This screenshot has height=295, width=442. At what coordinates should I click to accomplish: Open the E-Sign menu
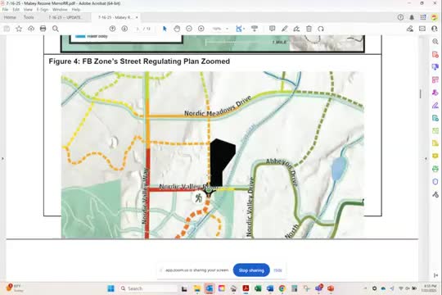pos(43,10)
